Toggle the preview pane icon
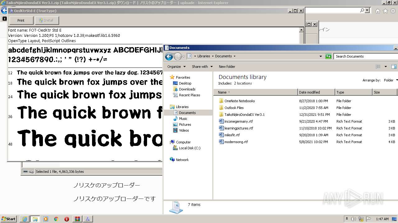Image resolution: width=398 pixels, height=223 pixels. pyautogui.click(x=394, y=67)
